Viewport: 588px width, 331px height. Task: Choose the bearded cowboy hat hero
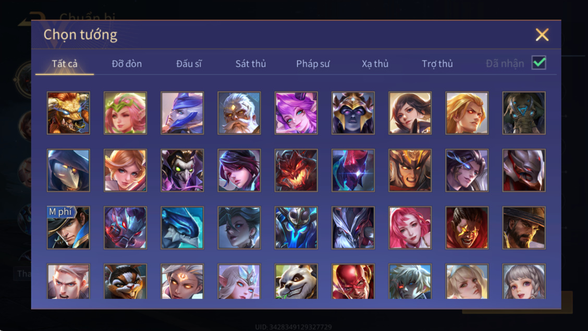pos(524,228)
